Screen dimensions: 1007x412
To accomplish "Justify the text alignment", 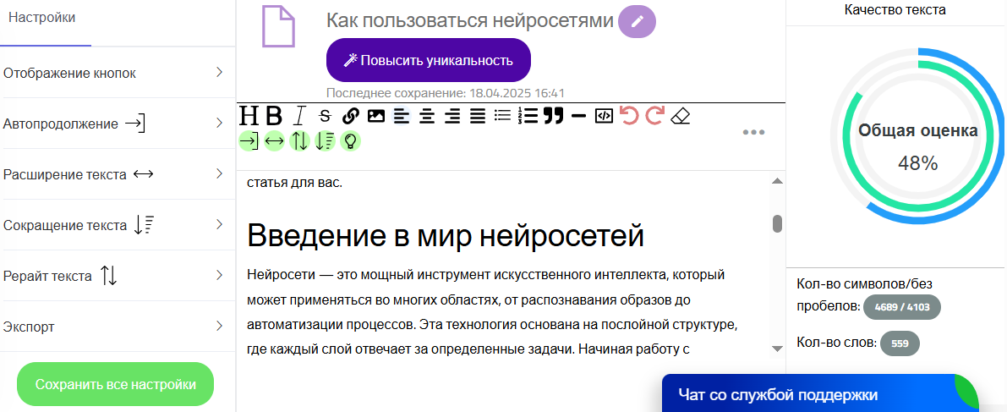I will pyautogui.click(x=477, y=116).
